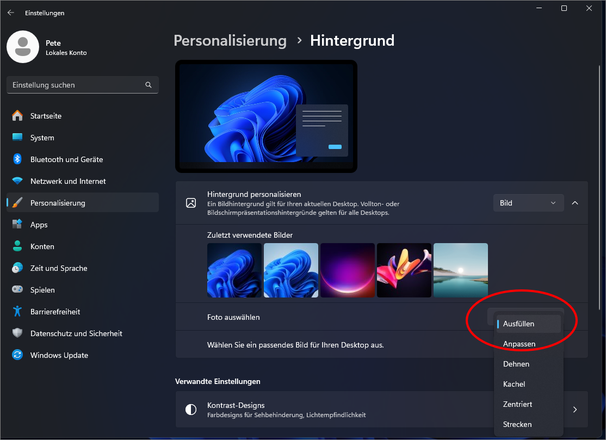The height and width of the screenshot is (440, 606).
Task: Click the desktop background preview image
Action: click(x=267, y=116)
